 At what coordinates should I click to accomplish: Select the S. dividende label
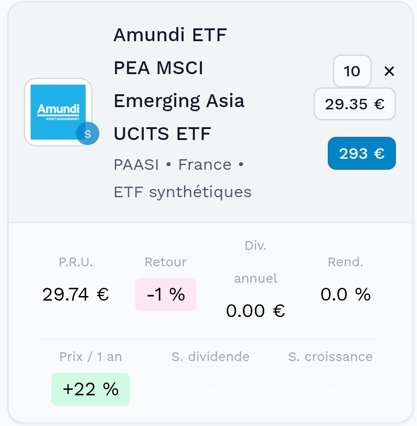pyautogui.click(x=211, y=357)
